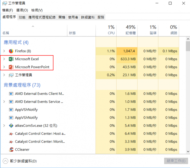Click the Microsoft PowerPoint icon
The width and height of the screenshot is (190, 168).
pyautogui.click(x=11, y=67)
